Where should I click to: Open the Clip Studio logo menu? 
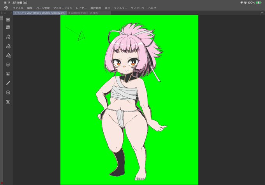pos(6,8)
